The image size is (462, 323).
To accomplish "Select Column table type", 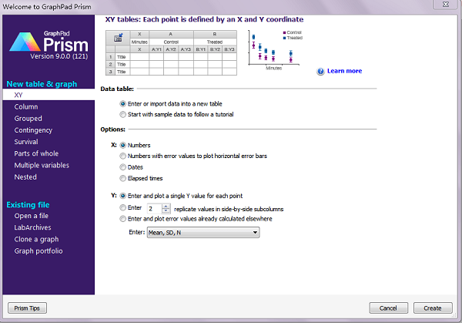I will pos(26,107).
